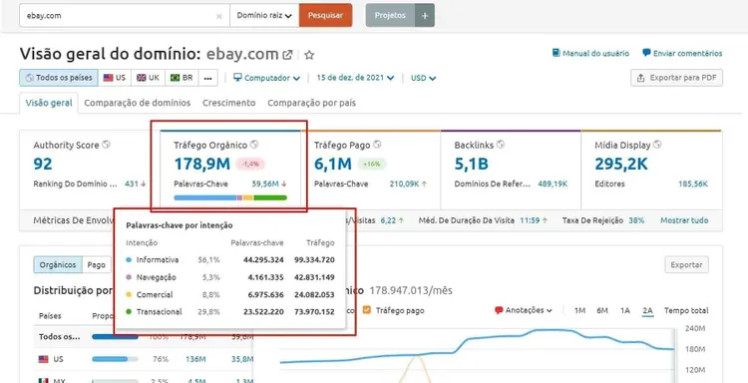Click the keyword intent color bar

coord(230,197)
